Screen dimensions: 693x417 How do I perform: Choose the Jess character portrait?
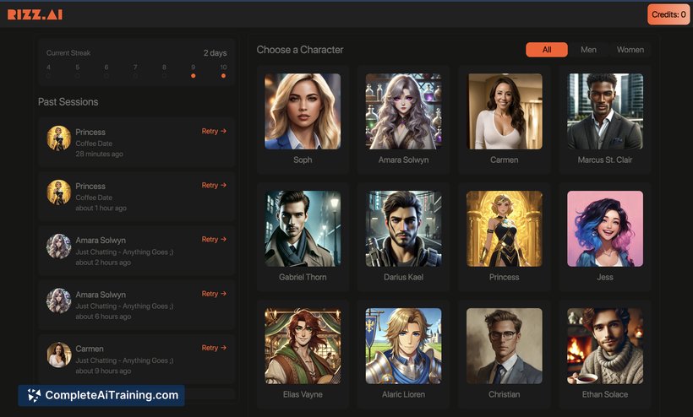click(x=605, y=229)
